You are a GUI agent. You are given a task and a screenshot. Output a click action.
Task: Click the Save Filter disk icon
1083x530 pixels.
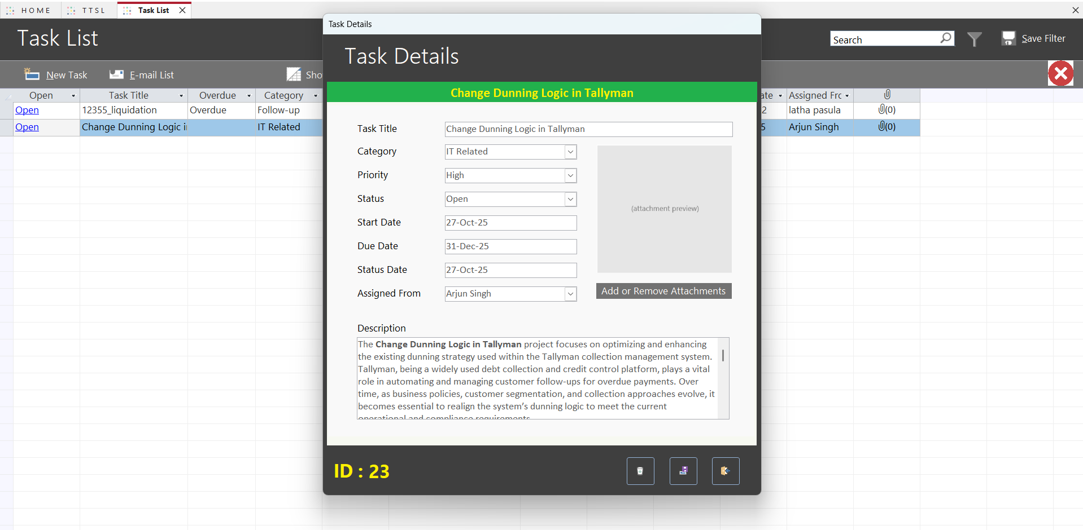[x=1009, y=37]
